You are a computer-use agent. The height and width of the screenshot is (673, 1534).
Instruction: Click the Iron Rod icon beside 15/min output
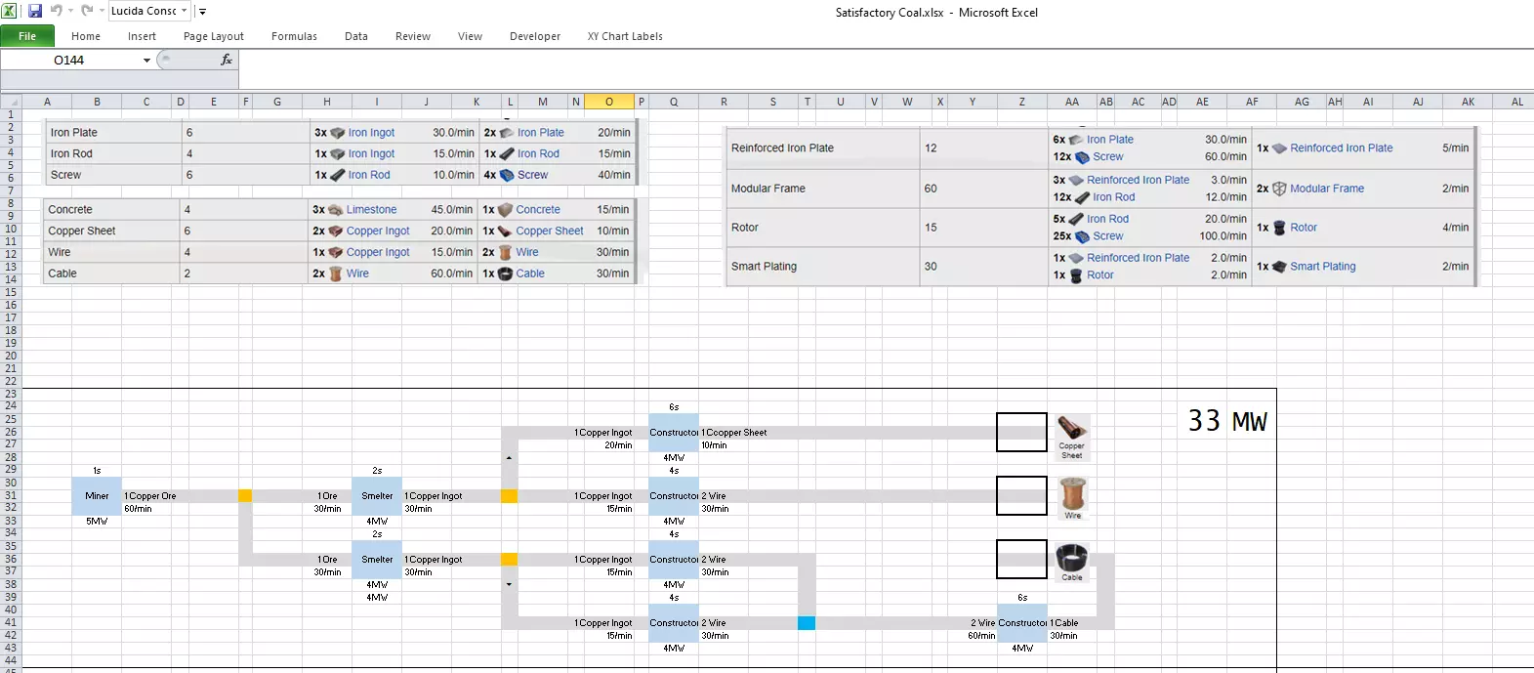[507, 154]
